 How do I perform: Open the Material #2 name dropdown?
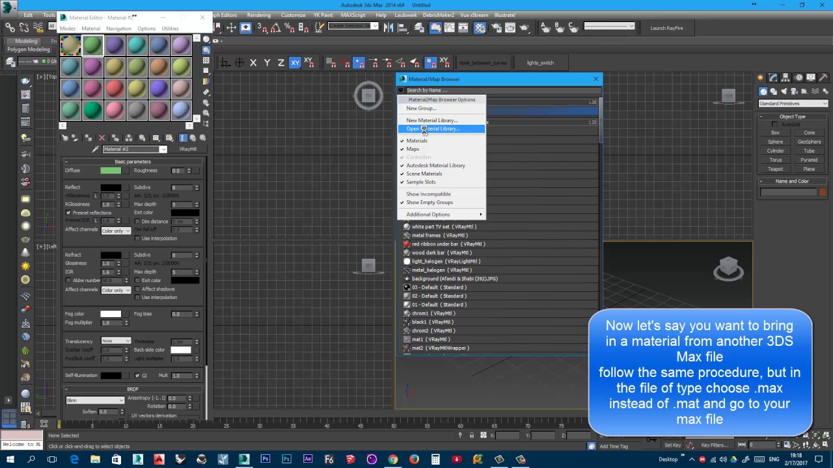coord(163,149)
